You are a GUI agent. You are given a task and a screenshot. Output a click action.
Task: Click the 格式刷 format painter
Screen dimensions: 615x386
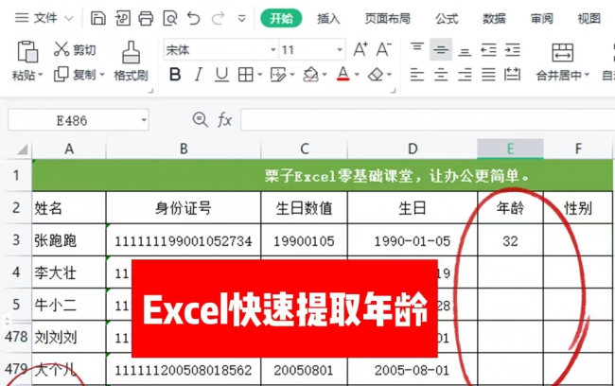coord(131,61)
